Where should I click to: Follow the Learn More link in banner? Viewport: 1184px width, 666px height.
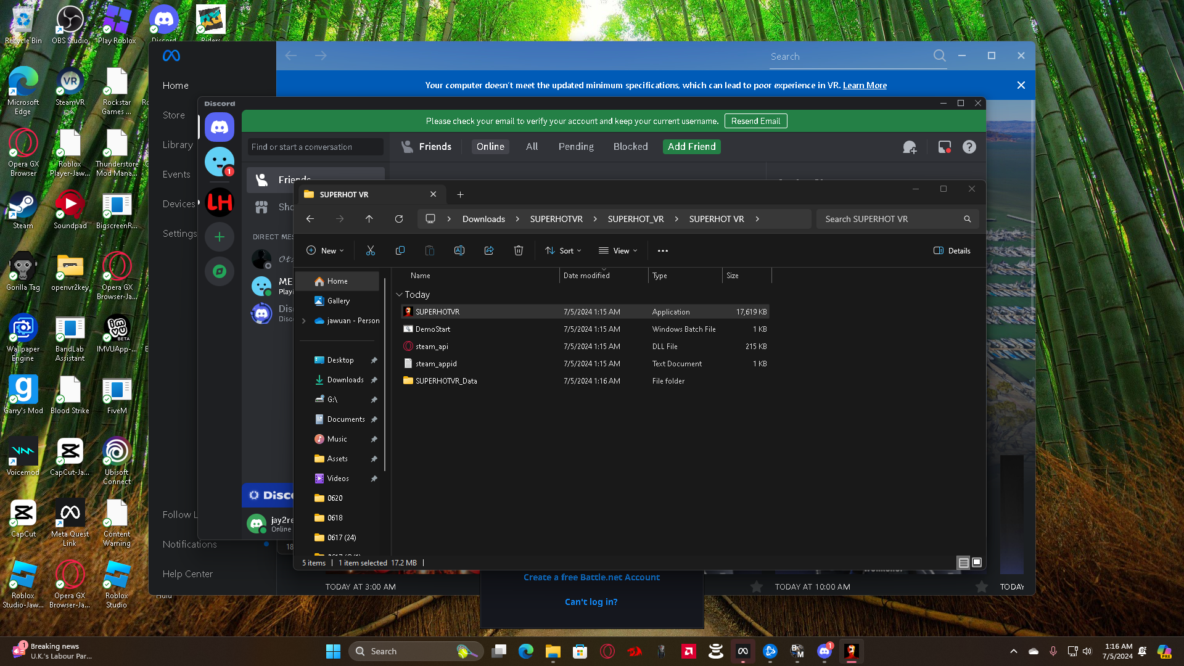click(865, 85)
